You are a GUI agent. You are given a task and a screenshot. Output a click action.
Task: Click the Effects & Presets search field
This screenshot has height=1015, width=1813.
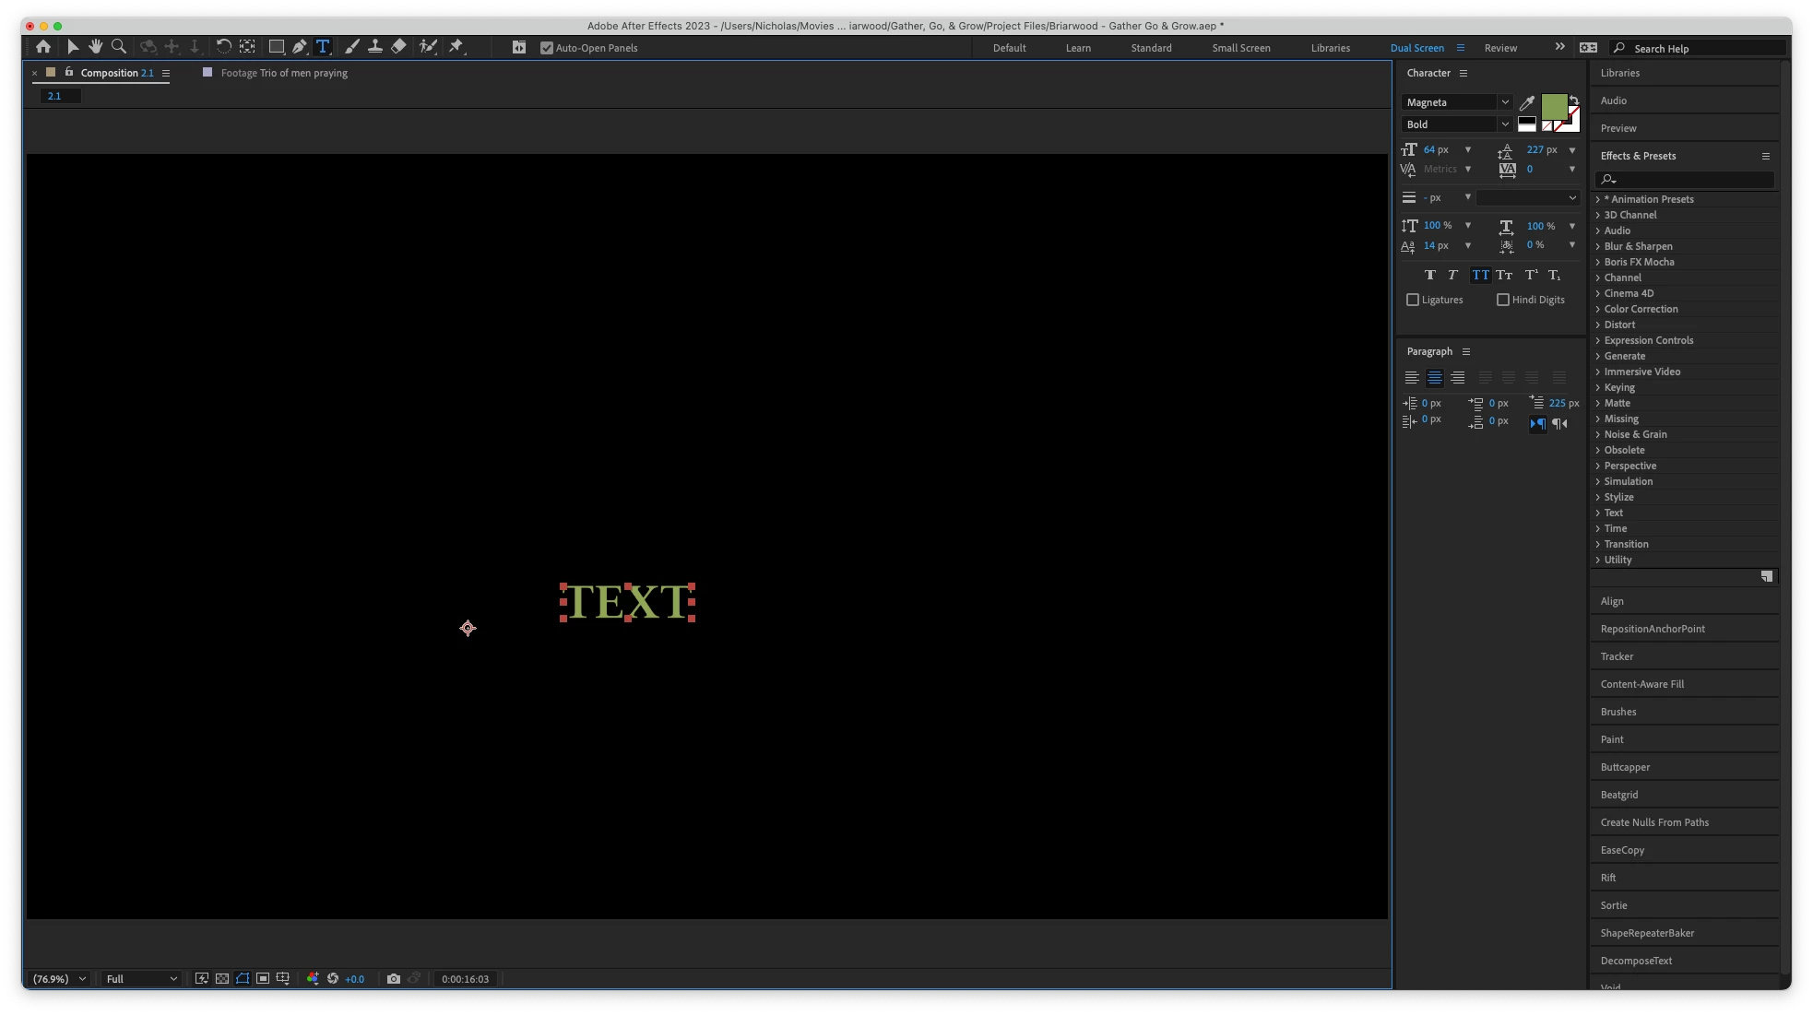pyautogui.click(x=1692, y=180)
